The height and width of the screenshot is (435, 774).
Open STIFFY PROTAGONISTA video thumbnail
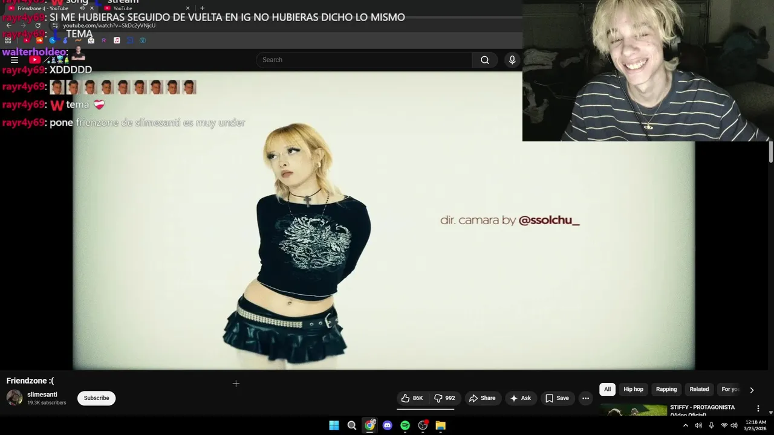click(x=634, y=410)
